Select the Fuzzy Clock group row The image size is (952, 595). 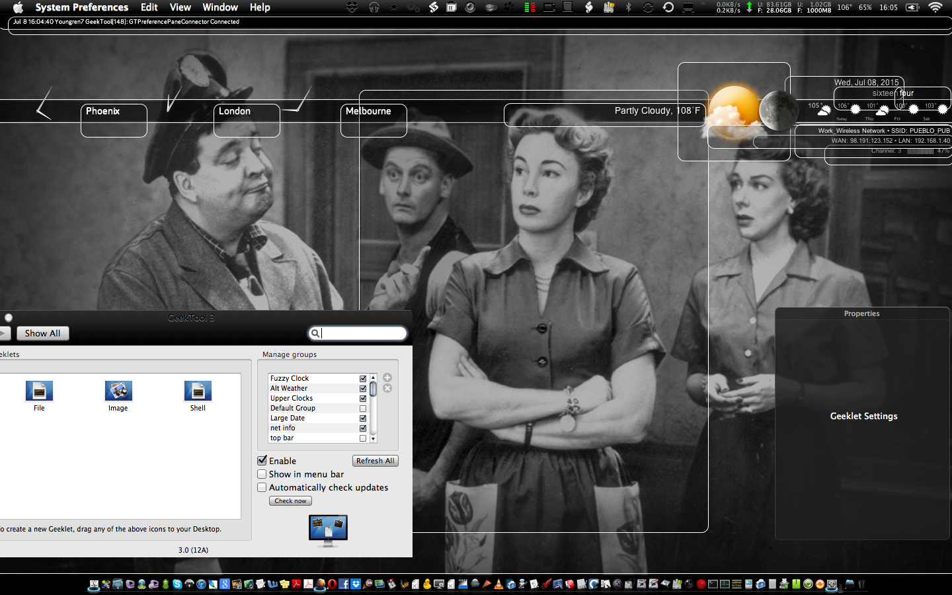tap(318, 379)
